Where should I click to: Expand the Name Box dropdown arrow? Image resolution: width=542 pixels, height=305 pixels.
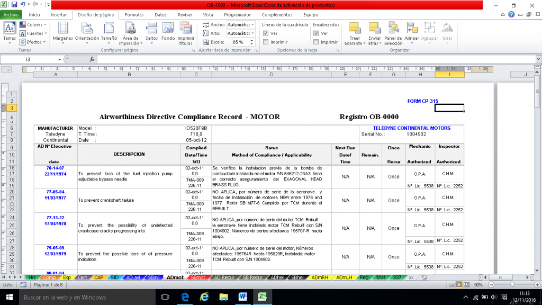click(59, 59)
